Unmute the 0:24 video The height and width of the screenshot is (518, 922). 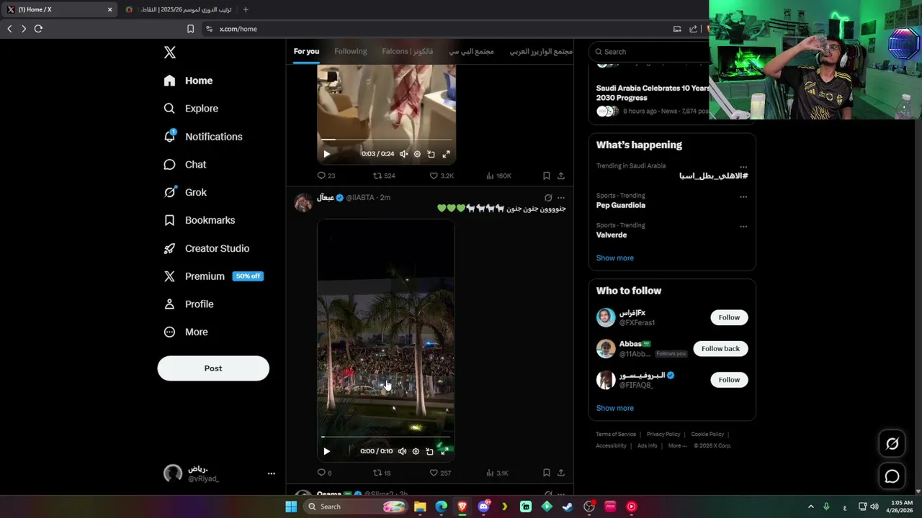[403, 154]
